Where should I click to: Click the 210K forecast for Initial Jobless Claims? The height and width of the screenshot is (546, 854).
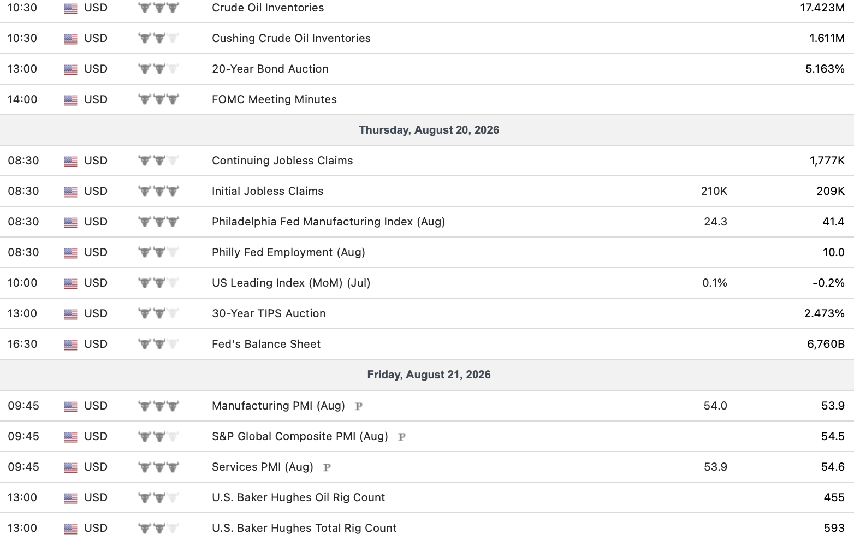[x=714, y=191]
